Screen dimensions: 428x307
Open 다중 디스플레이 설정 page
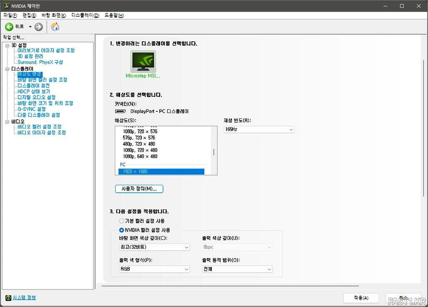point(39,115)
